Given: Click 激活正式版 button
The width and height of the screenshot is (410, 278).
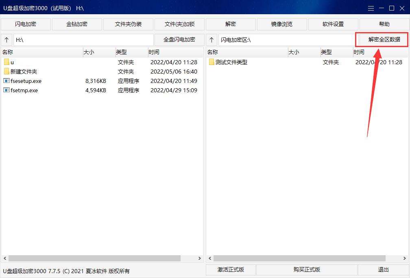Looking at the screenshot, I should click(231, 269).
